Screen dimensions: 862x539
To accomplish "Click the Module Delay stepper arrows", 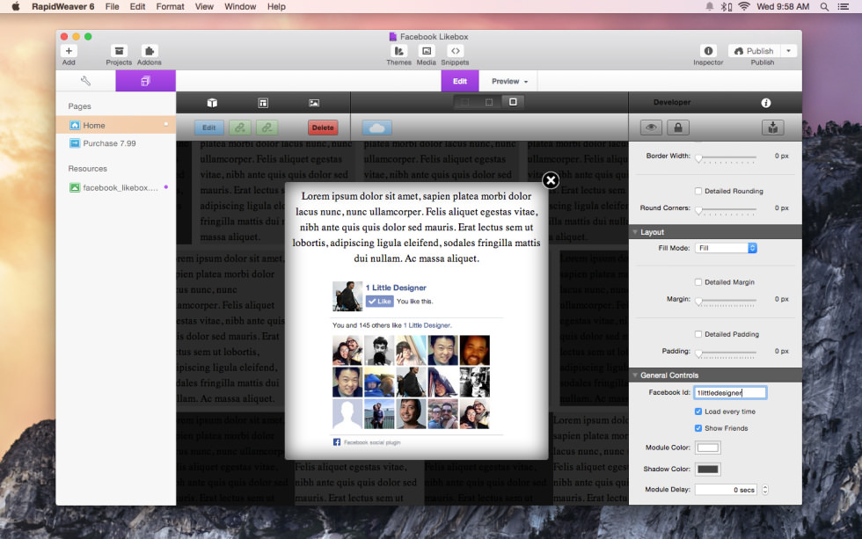I will tap(764, 490).
